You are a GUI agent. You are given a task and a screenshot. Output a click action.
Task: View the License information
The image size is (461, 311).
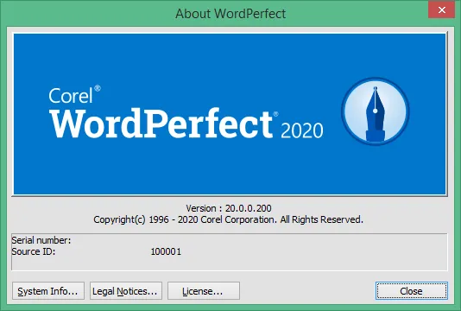click(204, 290)
